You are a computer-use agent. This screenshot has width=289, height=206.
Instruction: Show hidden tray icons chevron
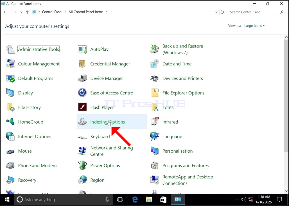[x=237, y=200]
